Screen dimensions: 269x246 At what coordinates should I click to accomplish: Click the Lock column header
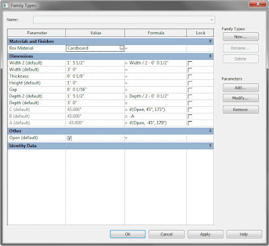tap(200, 33)
